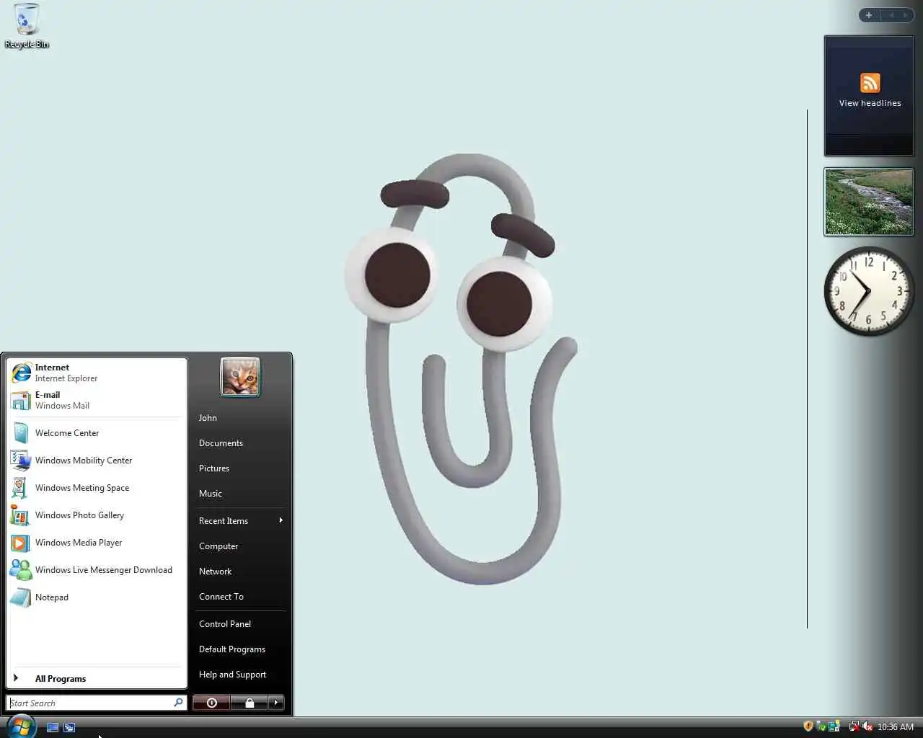Image resolution: width=923 pixels, height=738 pixels.
Task: Lock the computer with the padlock button
Action: 249,703
